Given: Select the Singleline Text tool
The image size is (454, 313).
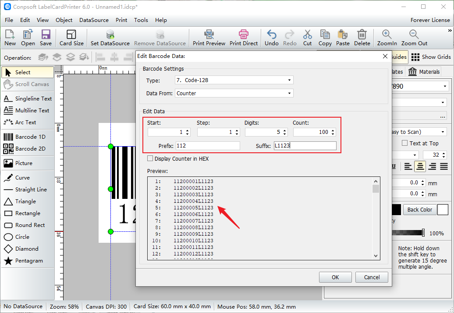Looking at the screenshot, I should (x=28, y=98).
